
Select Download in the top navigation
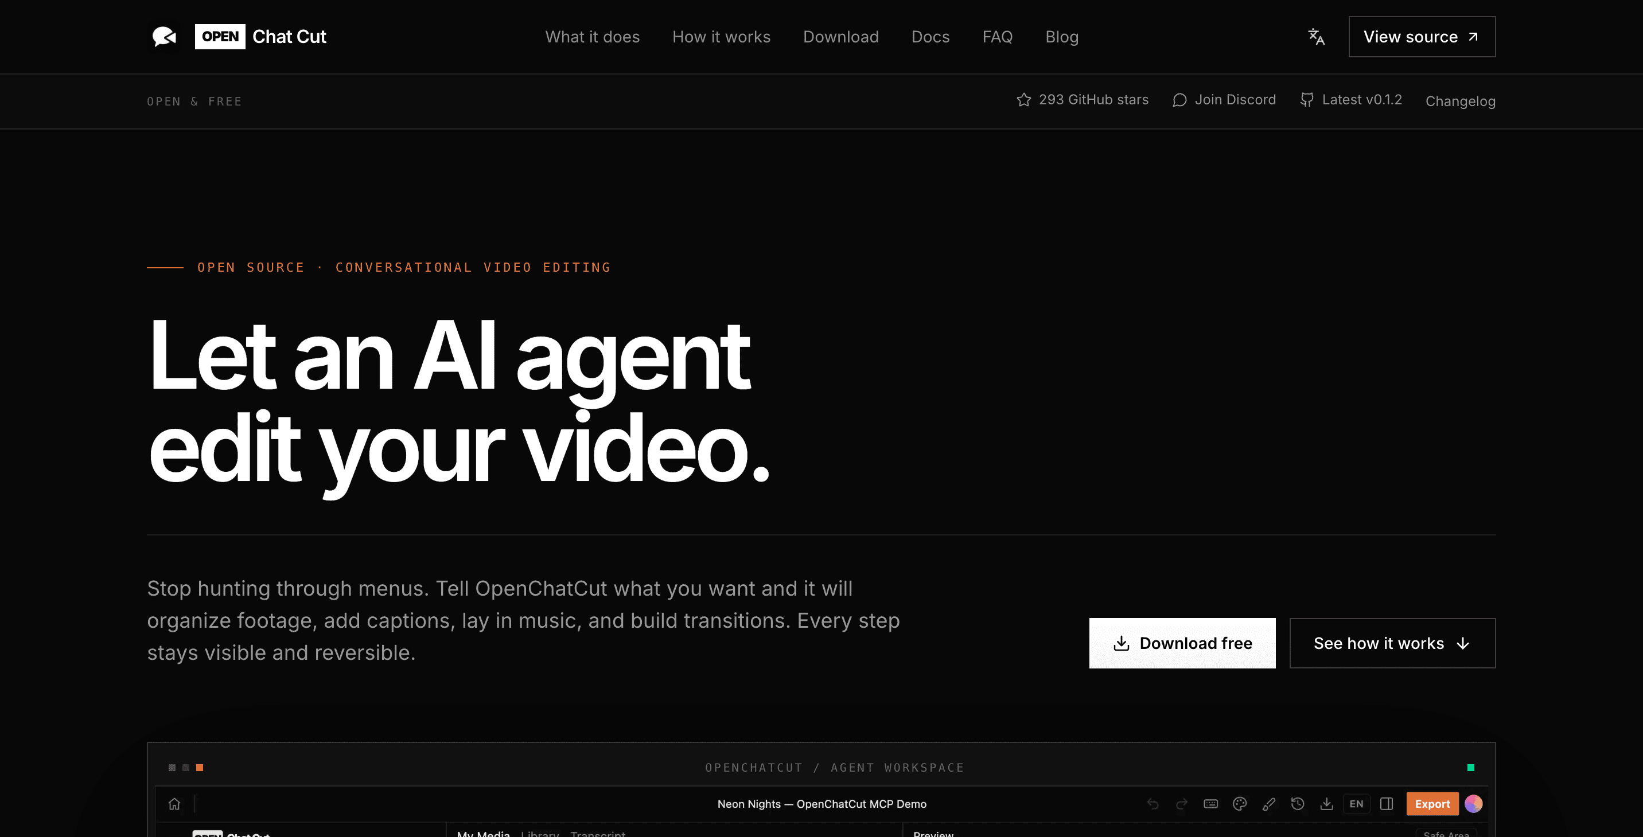click(x=840, y=37)
